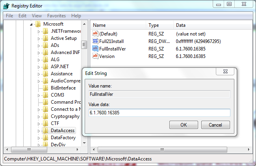Cancel the Edit String dialog
The image size is (256, 166).
pyautogui.click(x=215, y=125)
